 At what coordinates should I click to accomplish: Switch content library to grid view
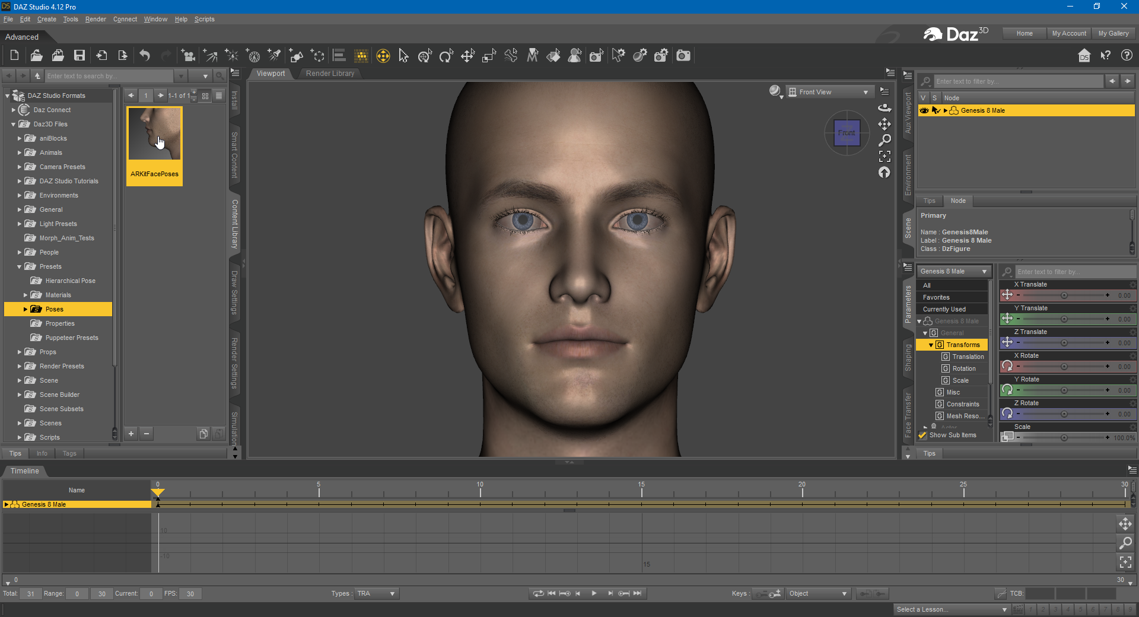pos(205,96)
